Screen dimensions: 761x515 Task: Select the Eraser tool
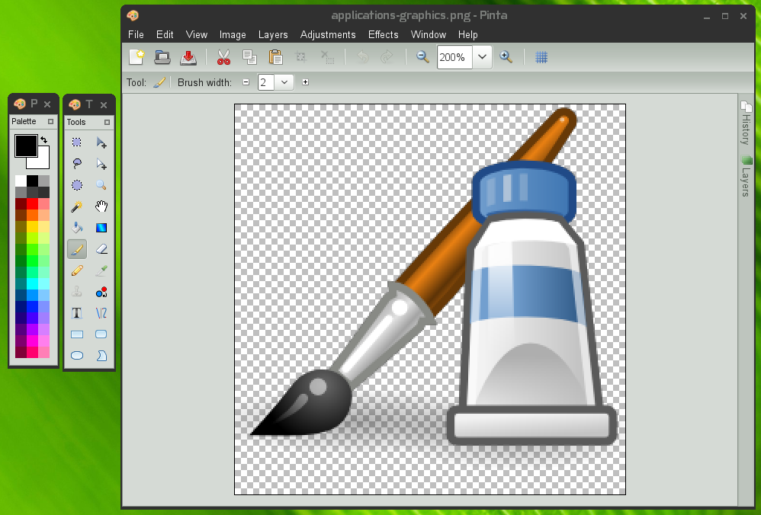101,249
